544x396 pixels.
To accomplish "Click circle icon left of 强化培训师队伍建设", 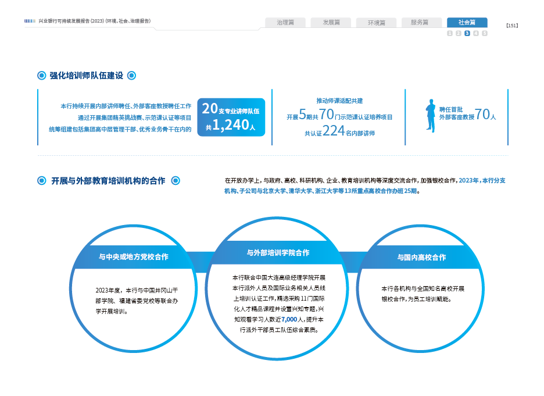I will (x=41, y=76).
